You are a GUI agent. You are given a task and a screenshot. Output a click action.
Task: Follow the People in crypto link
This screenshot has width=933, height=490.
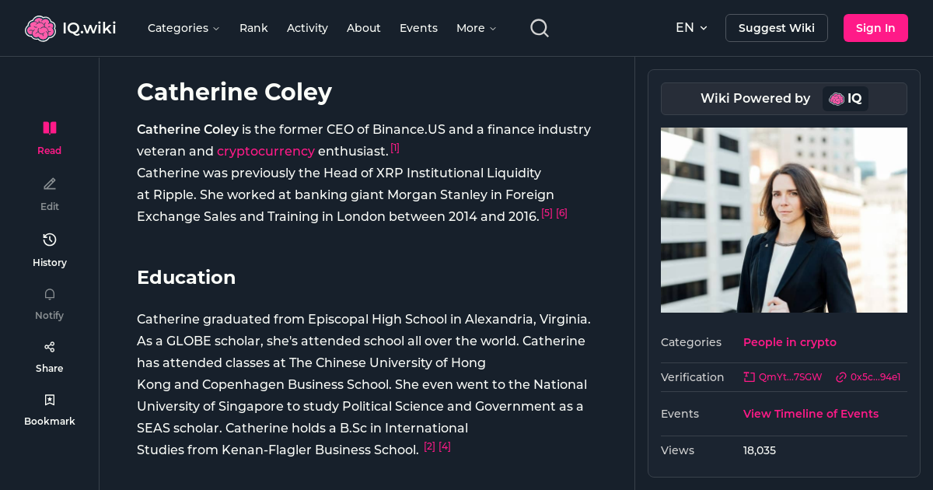[x=790, y=342]
